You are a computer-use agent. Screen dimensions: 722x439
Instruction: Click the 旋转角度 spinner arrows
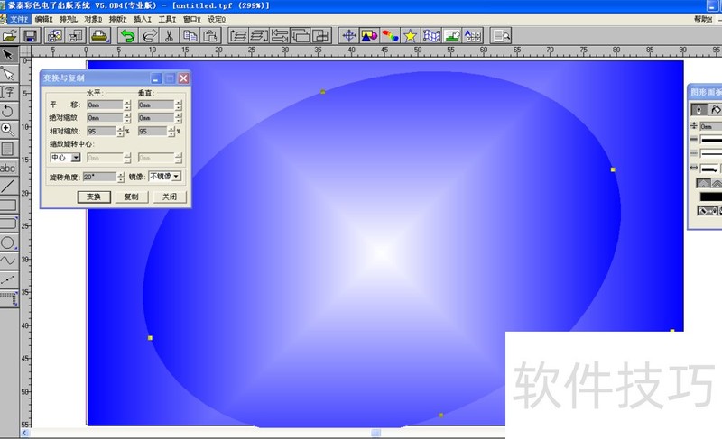(121, 177)
